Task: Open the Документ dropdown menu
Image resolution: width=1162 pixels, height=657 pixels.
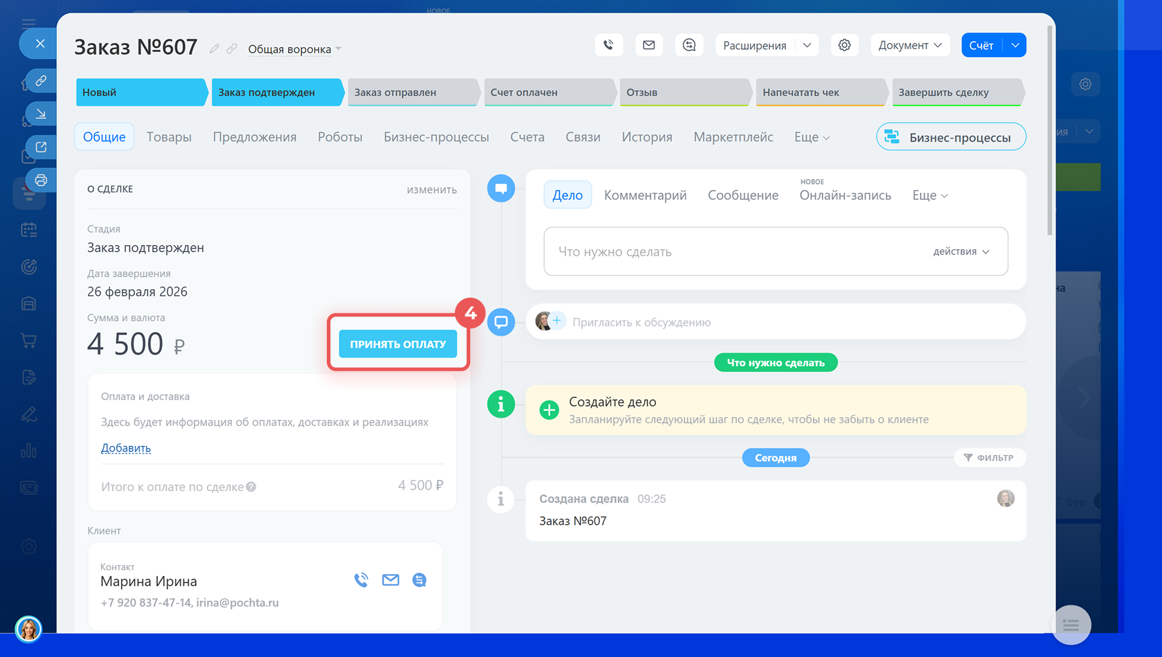Action: [909, 45]
